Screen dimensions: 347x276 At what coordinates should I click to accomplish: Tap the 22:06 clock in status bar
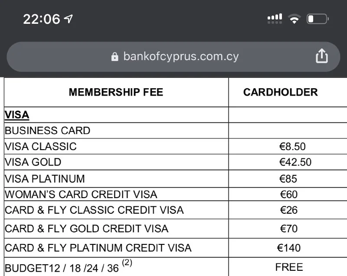[x=41, y=19]
